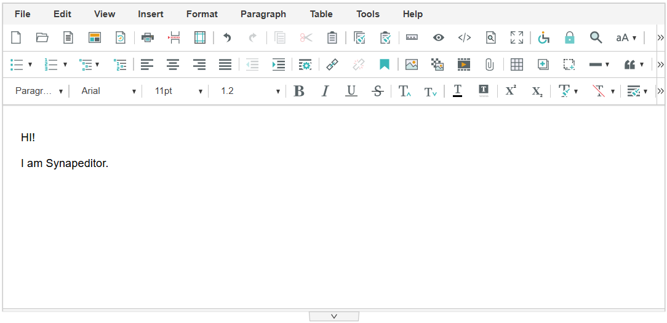Screen dimensions: 667x323
Task: Apply text background color
Action: pos(484,91)
